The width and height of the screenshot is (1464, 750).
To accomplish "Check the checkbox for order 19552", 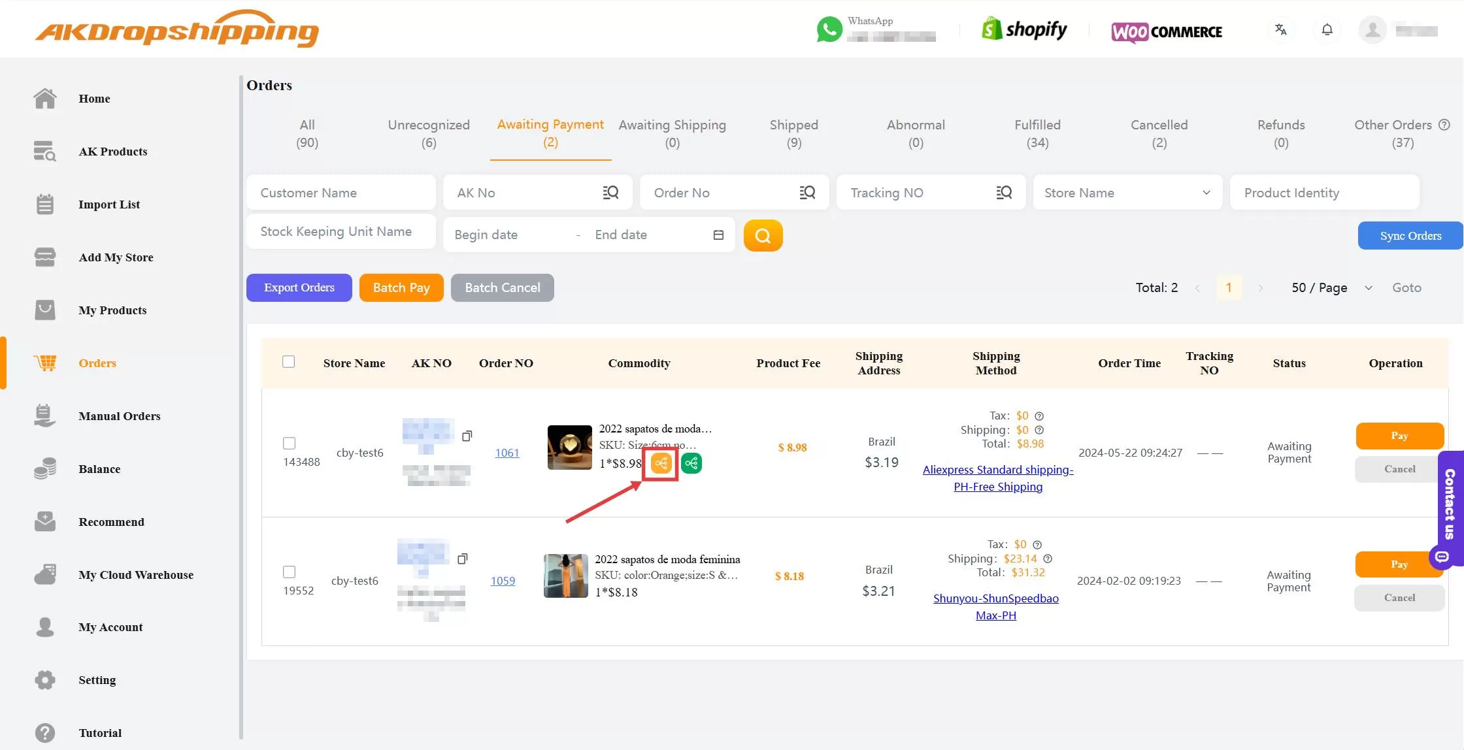I will pos(290,572).
